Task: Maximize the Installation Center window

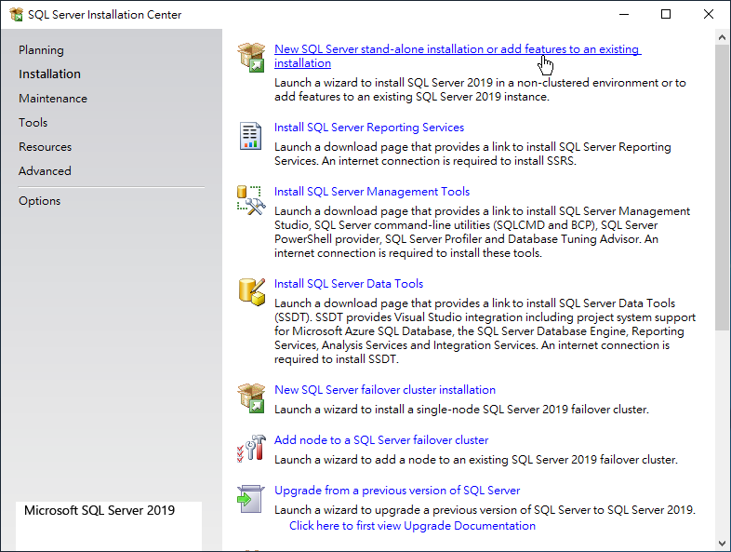Action: pyautogui.click(x=666, y=15)
